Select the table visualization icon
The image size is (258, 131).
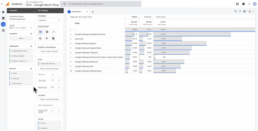click(x=40, y=32)
